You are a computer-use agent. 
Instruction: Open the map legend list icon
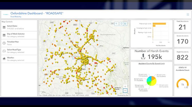(125, 24)
